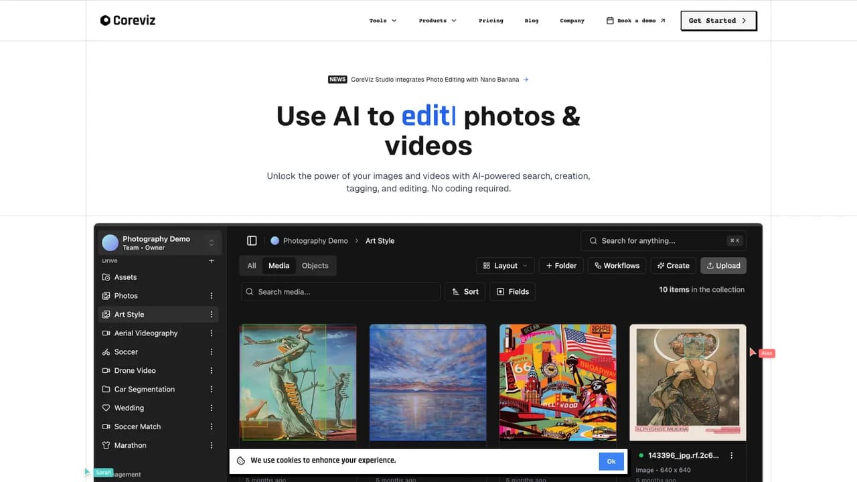This screenshot has width=857, height=482.
Task: Open the Photography Demo team switcher
Action: click(x=159, y=243)
